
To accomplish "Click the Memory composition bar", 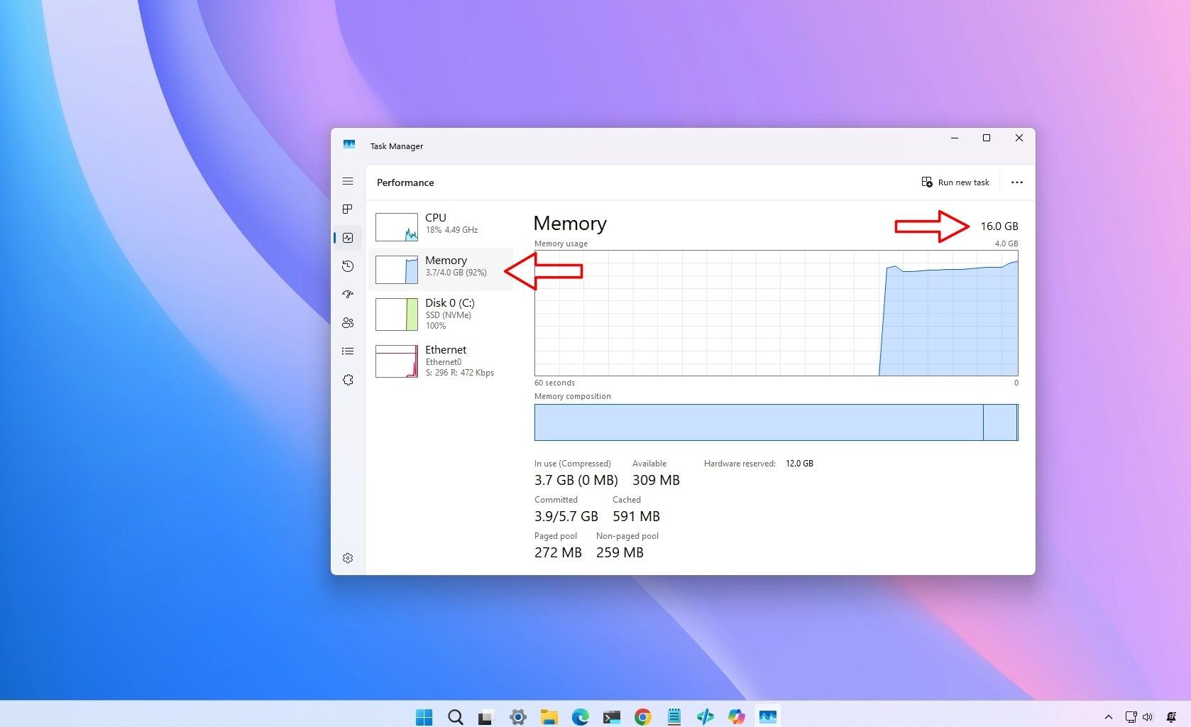I will pyautogui.click(x=776, y=422).
